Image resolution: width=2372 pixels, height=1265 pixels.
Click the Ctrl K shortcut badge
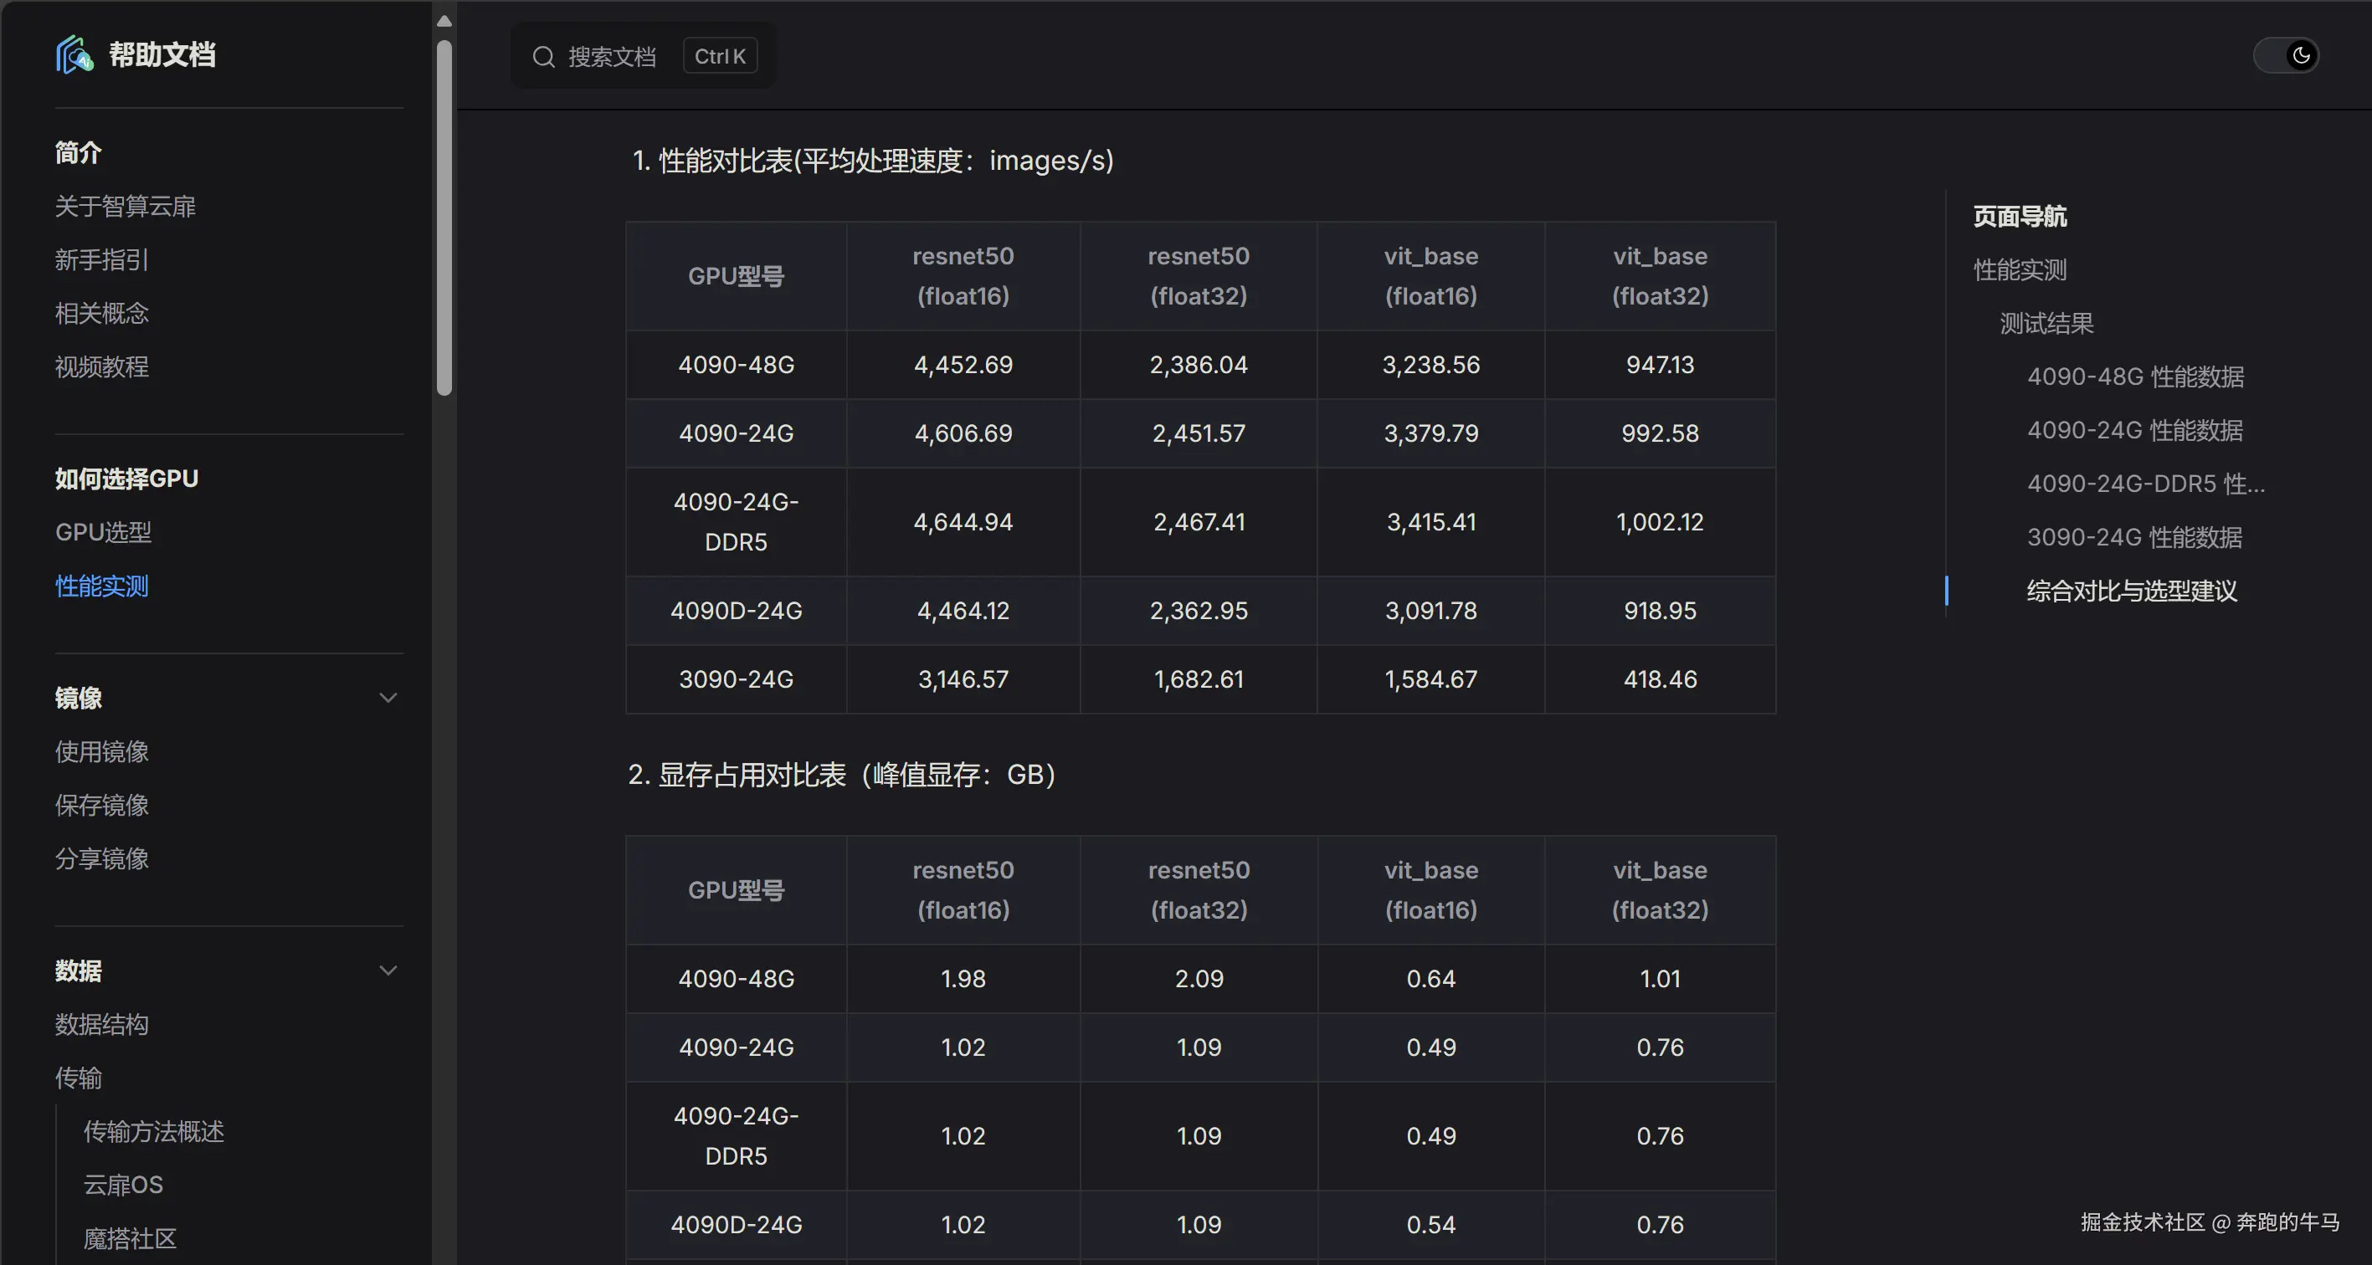click(719, 56)
